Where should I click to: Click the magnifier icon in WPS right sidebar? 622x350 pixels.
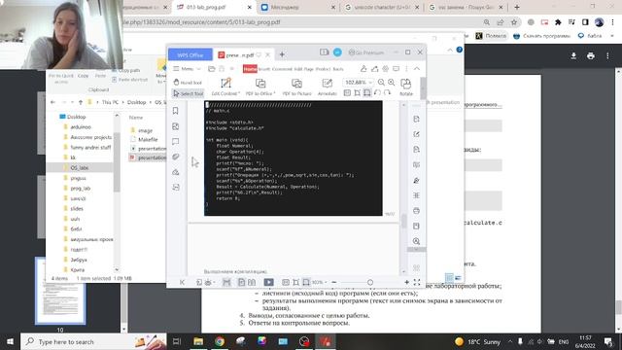(416, 241)
